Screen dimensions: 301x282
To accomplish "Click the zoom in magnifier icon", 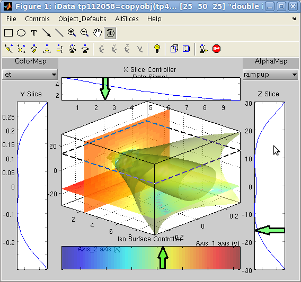I will pos(72,33).
